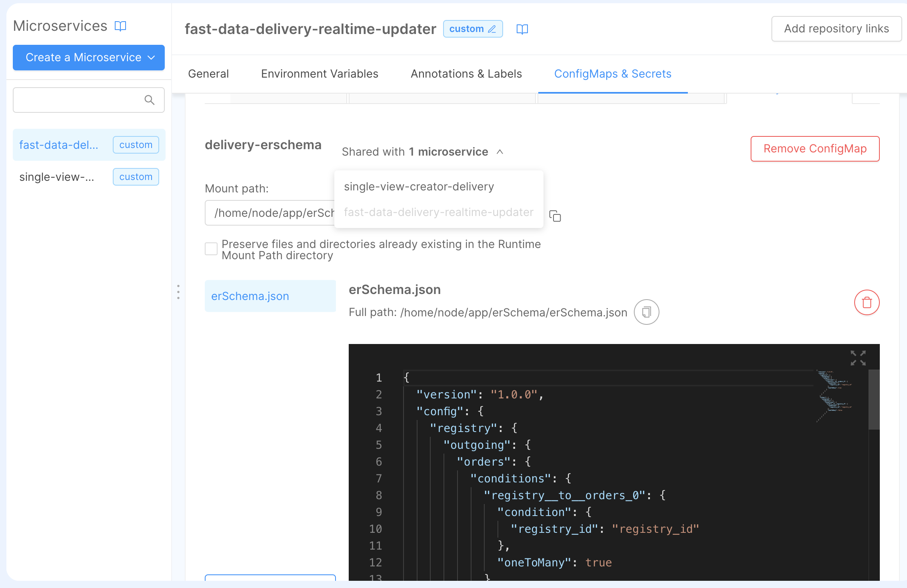Click the code editor vertical scrollbar

874,400
